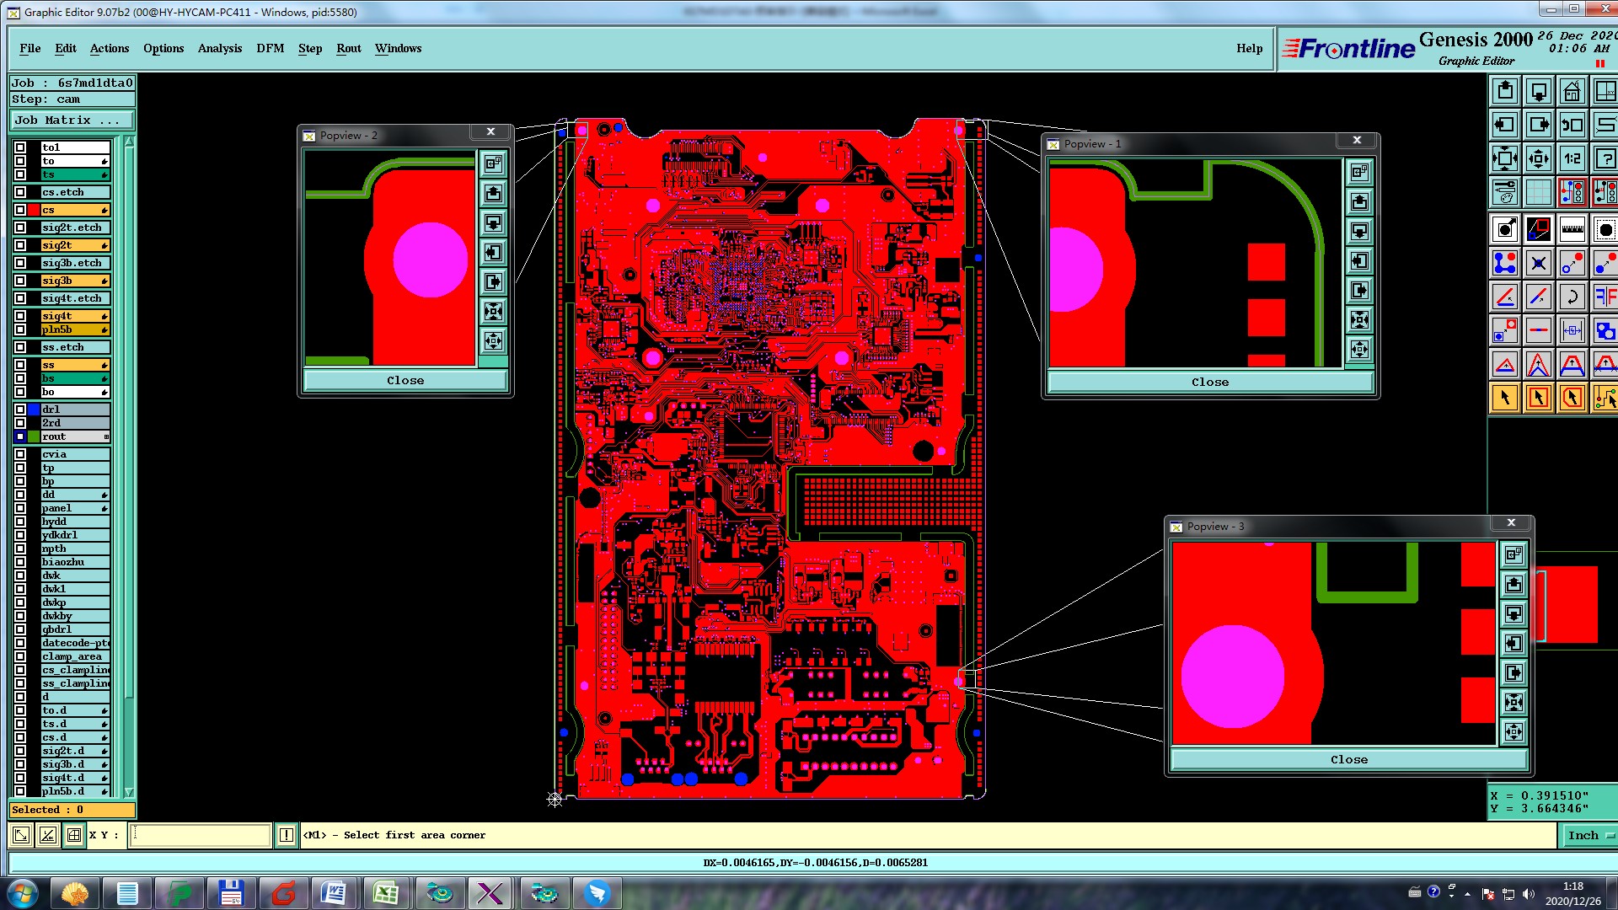Click the X Y coordinate input field

200,835
